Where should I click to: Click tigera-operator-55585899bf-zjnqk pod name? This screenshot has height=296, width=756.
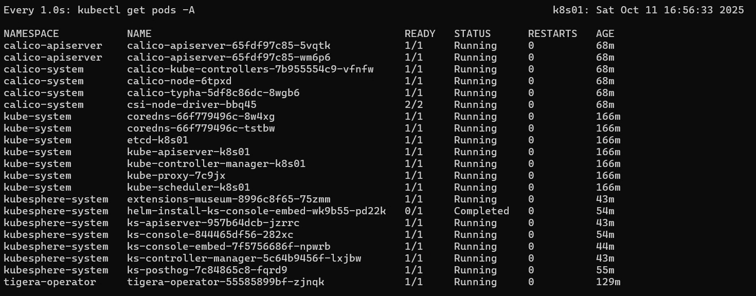coord(225,282)
